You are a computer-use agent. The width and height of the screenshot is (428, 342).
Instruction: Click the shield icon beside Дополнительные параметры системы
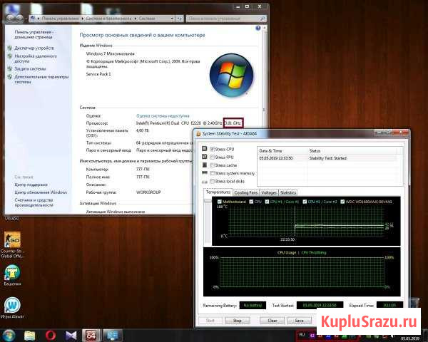pyautogui.click(x=10, y=77)
